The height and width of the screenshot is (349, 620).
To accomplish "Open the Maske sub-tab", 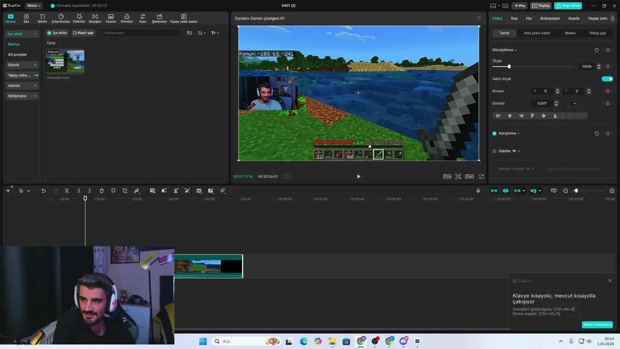I will point(570,33).
